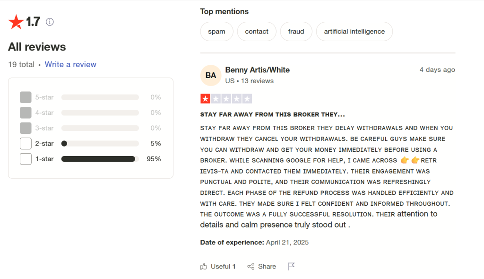Image resolution: width=484 pixels, height=279 pixels.
Task: Filter by "artificial intelligence" mention chip
Action: [x=354, y=32]
